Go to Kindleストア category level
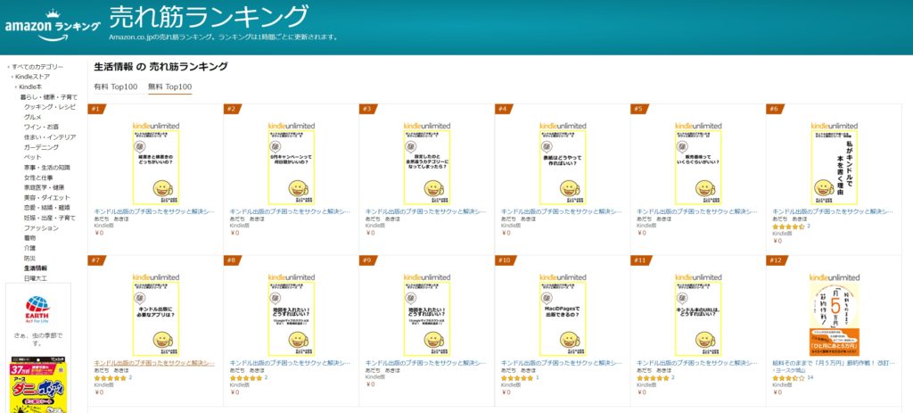Screen dimensions: 913x413 tap(36, 77)
